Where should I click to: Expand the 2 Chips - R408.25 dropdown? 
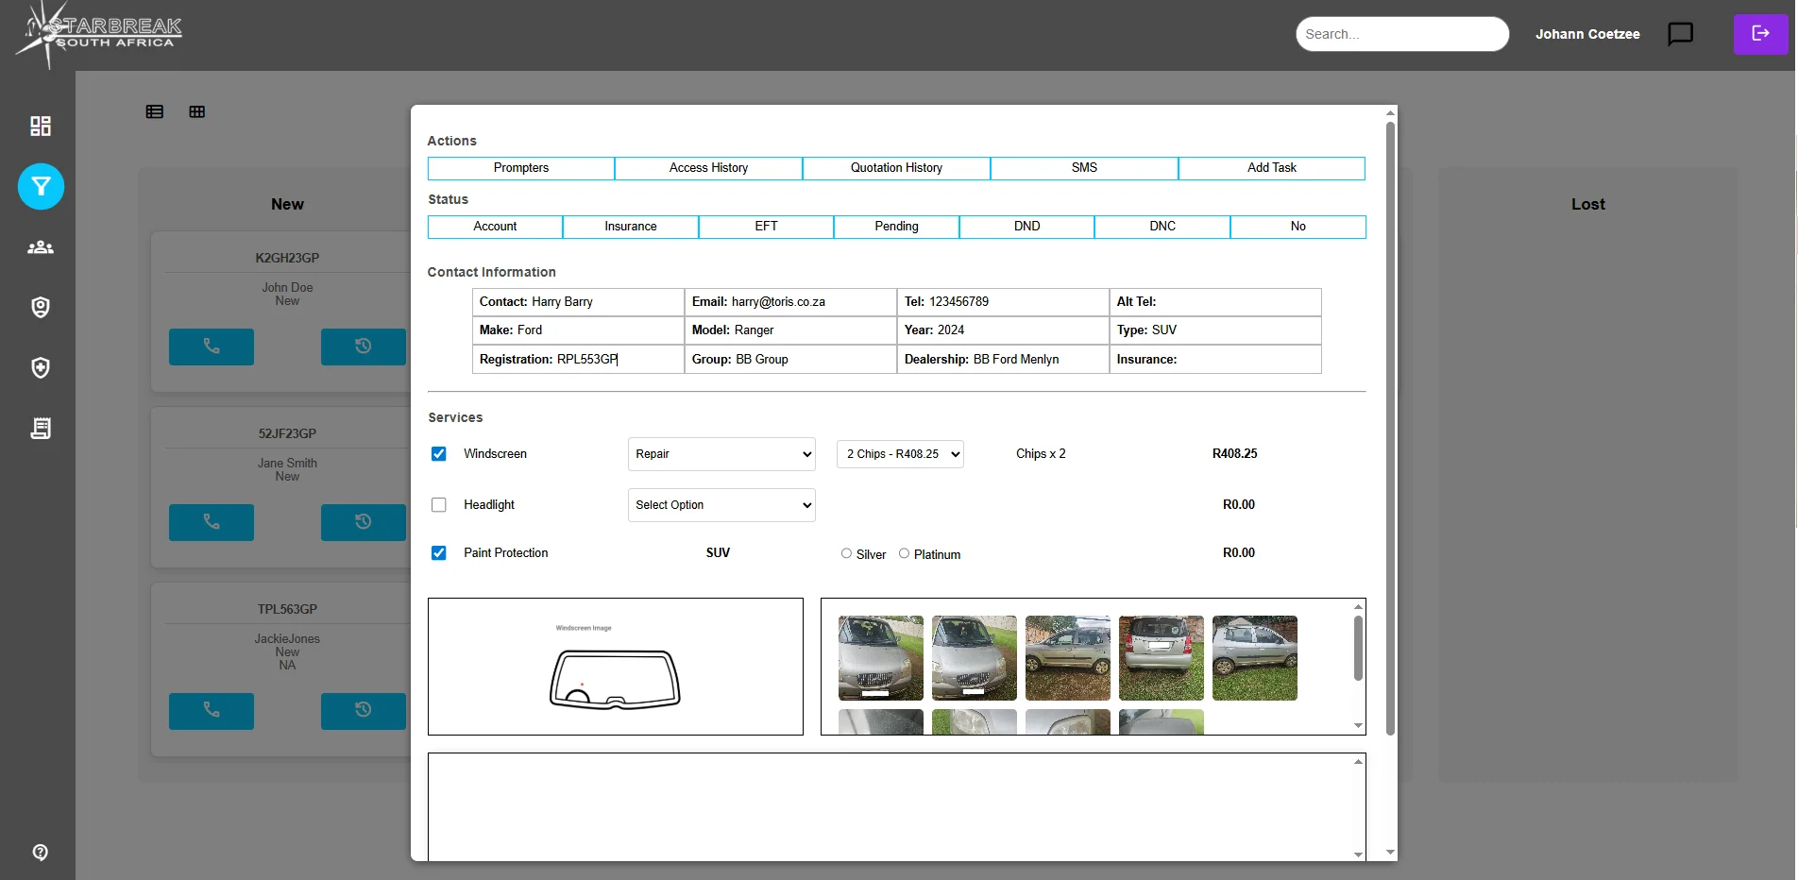click(x=900, y=454)
